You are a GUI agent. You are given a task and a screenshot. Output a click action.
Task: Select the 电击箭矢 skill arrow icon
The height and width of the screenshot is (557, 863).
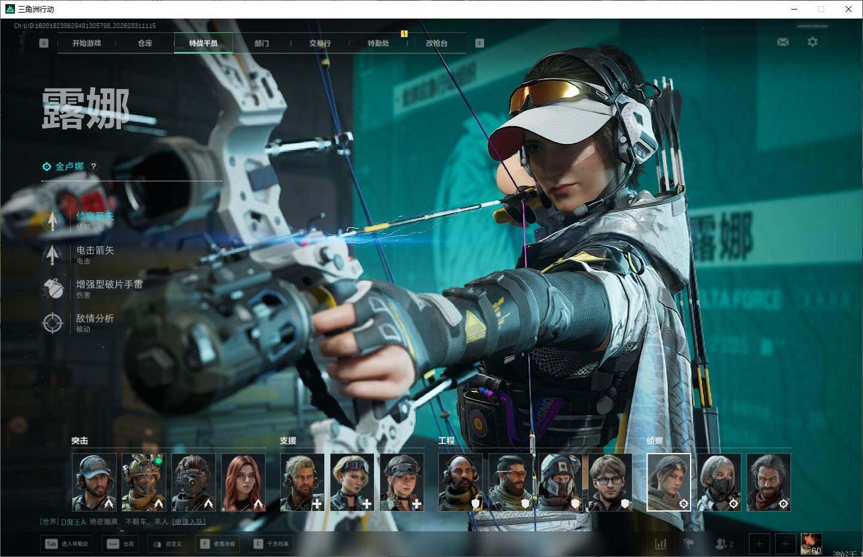pos(53,255)
